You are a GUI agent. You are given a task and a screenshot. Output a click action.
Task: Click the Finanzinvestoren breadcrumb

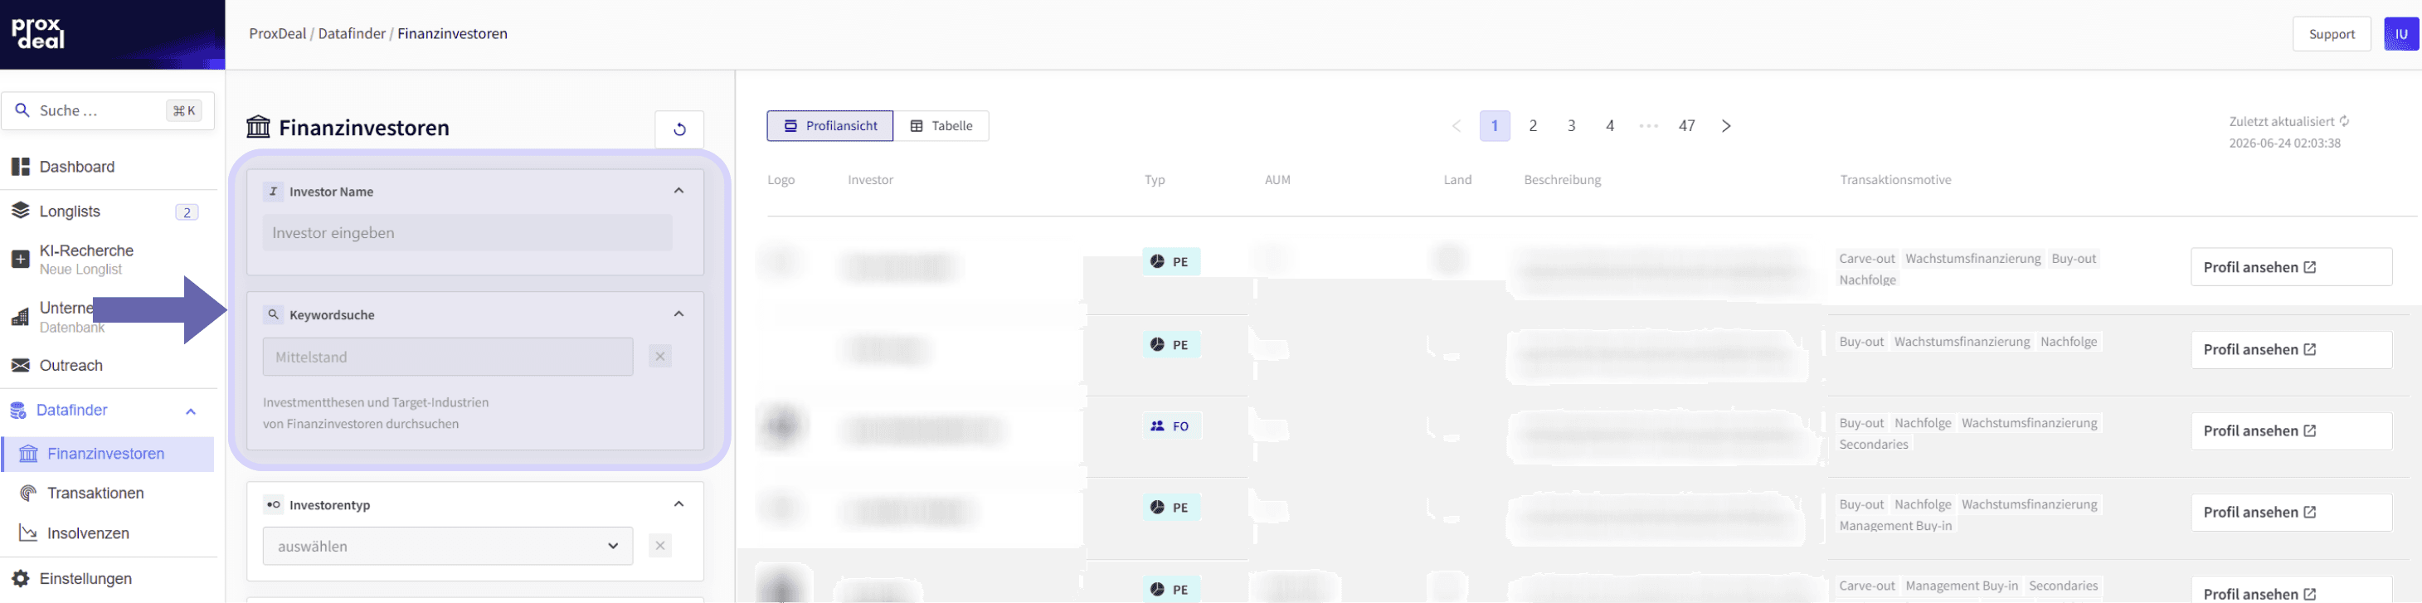click(452, 34)
